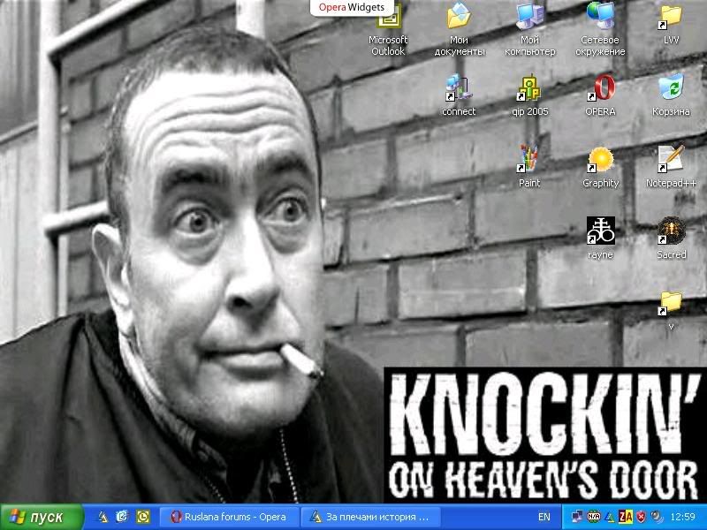
Task: Click the red security shield tray icon
Action: [641, 517]
